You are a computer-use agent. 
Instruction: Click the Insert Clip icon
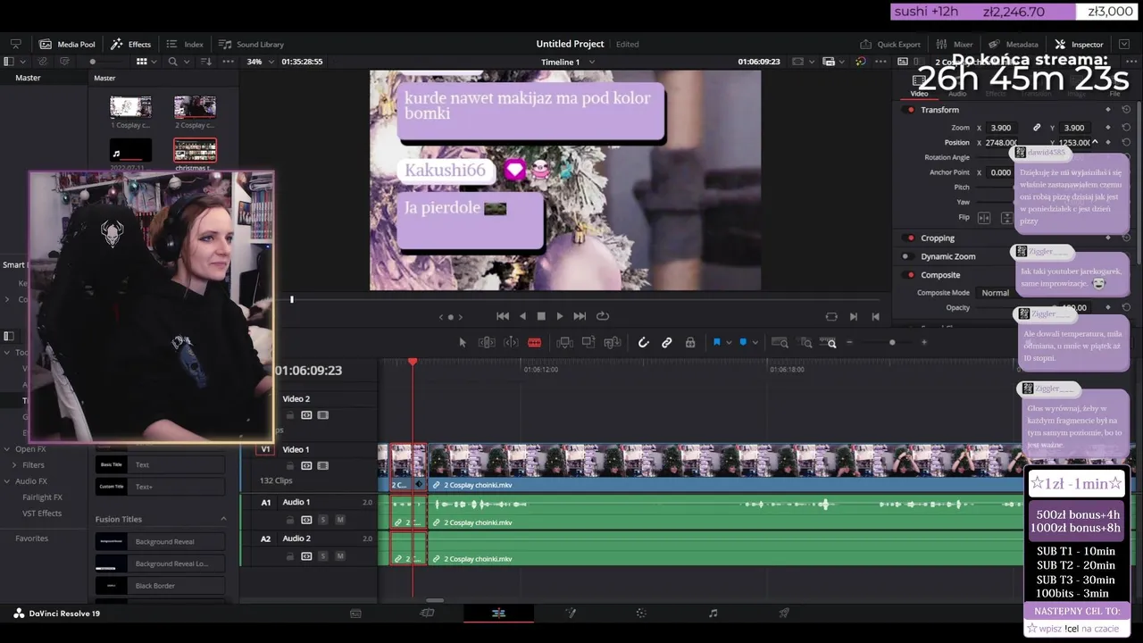pyautogui.click(x=564, y=342)
